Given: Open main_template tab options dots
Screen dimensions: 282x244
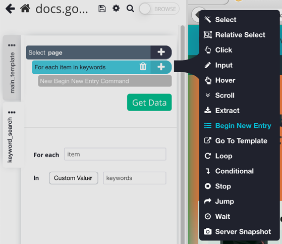Looking at the screenshot, I should [12, 45].
